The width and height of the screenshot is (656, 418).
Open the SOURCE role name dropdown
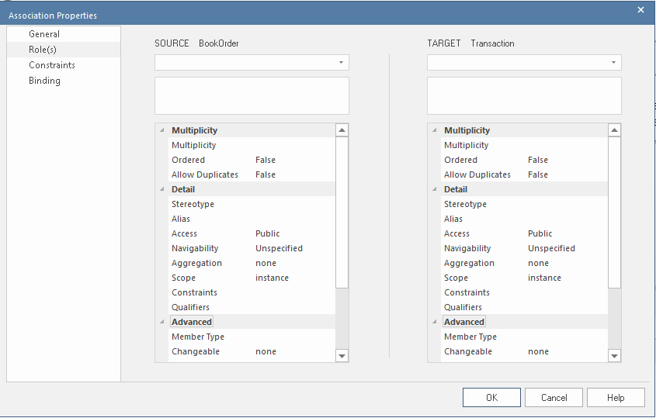click(x=341, y=63)
